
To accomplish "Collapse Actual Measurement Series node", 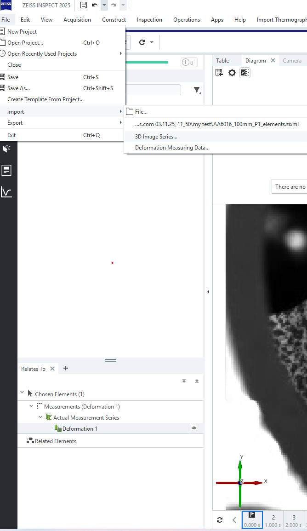I will click(x=40, y=417).
